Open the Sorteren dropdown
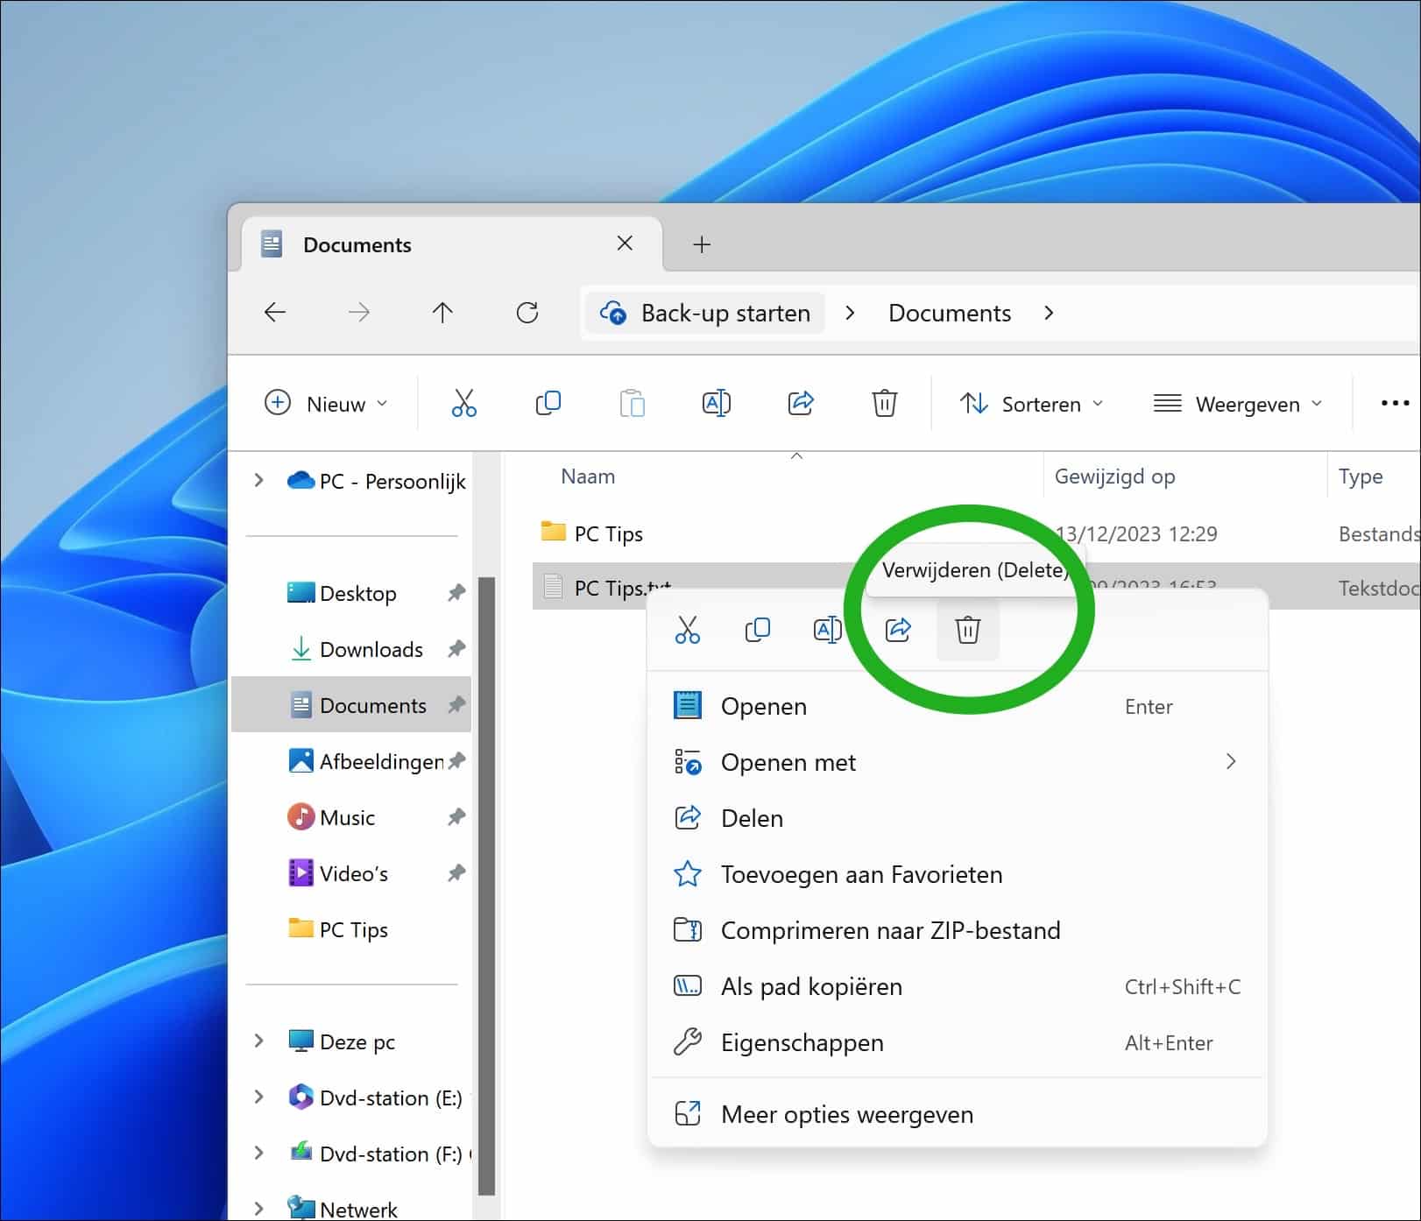Viewport: 1421px width, 1221px height. point(1032,404)
